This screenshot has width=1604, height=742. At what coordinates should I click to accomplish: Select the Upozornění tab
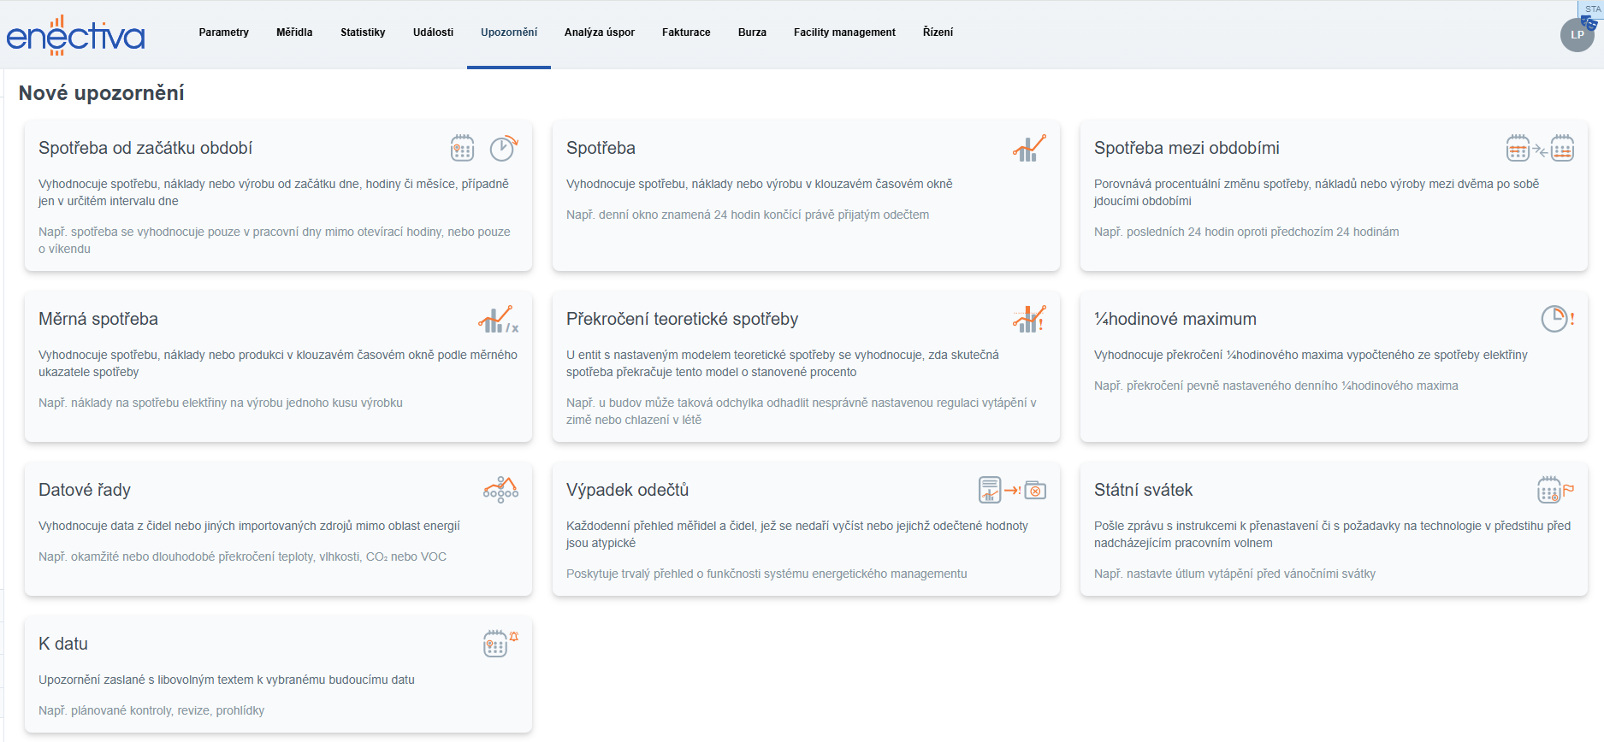point(509,32)
